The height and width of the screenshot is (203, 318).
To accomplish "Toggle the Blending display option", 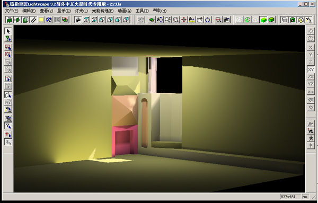I will click(x=25, y=20).
